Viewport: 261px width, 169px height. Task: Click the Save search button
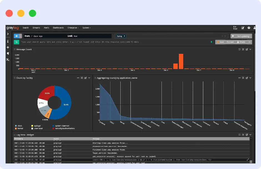tap(220, 42)
